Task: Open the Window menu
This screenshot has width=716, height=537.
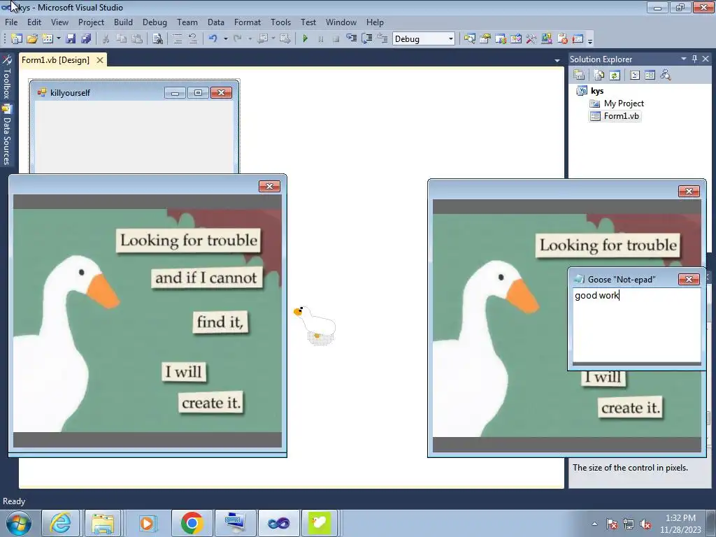Action: (x=341, y=22)
